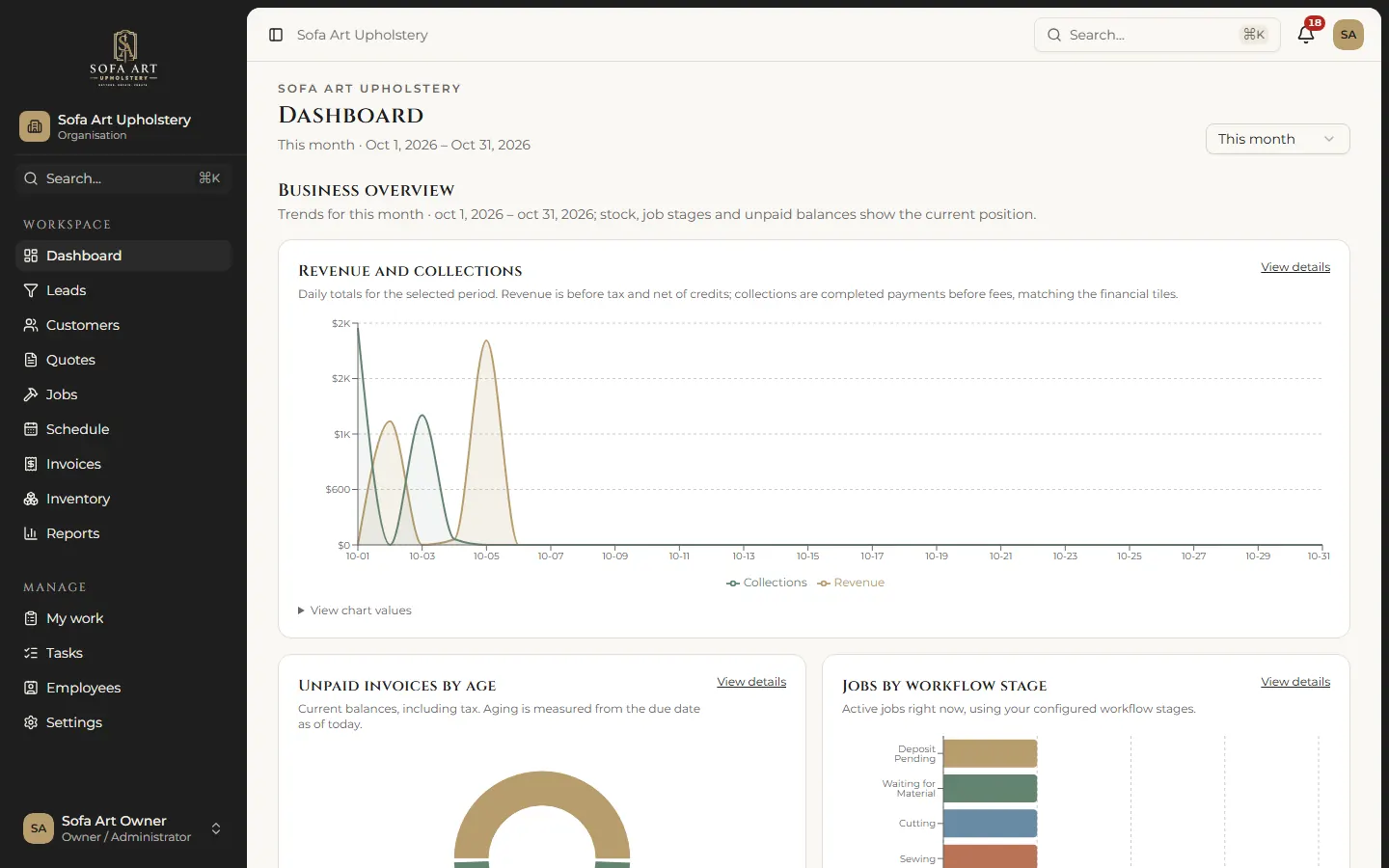Open Invoices from the sidebar
The height and width of the screenshot is (868, 1389).
click(x=123, y=464)
